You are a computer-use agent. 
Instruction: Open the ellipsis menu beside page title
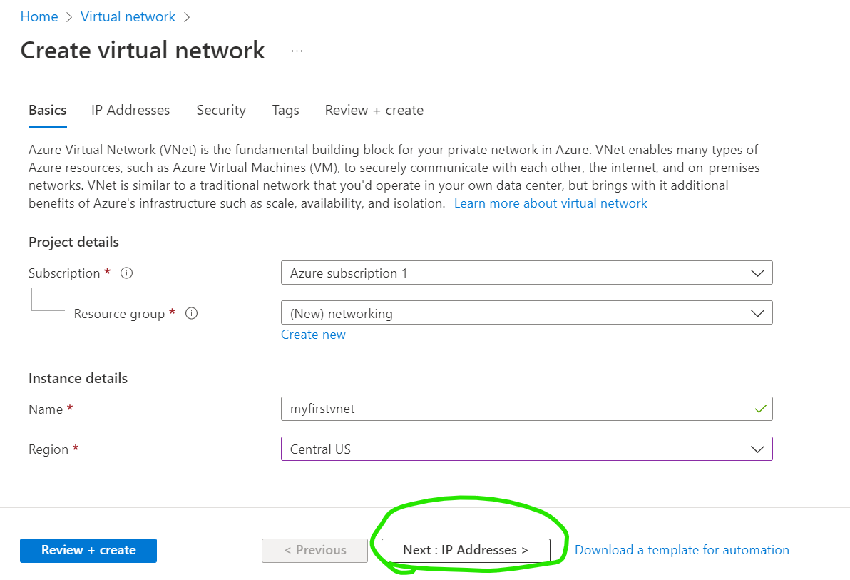[x=297, y=51]
